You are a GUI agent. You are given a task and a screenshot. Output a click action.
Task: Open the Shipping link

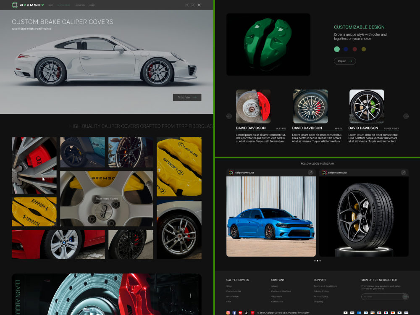tap(318, 301)
